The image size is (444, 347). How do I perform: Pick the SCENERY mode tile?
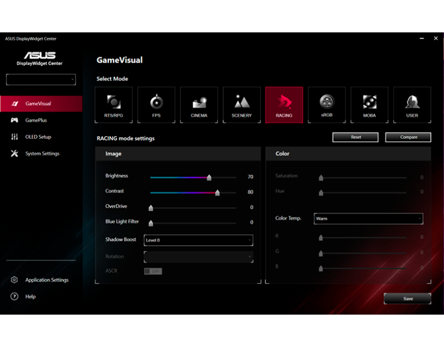[242, 105]
